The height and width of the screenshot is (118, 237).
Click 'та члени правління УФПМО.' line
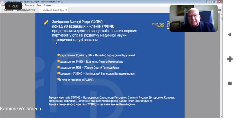pos(76,80)
